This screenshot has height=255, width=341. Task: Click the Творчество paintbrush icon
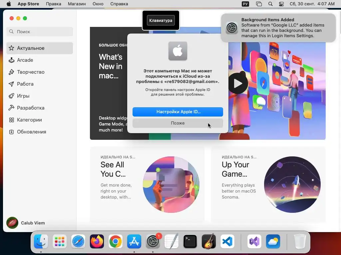pos(11,72)
